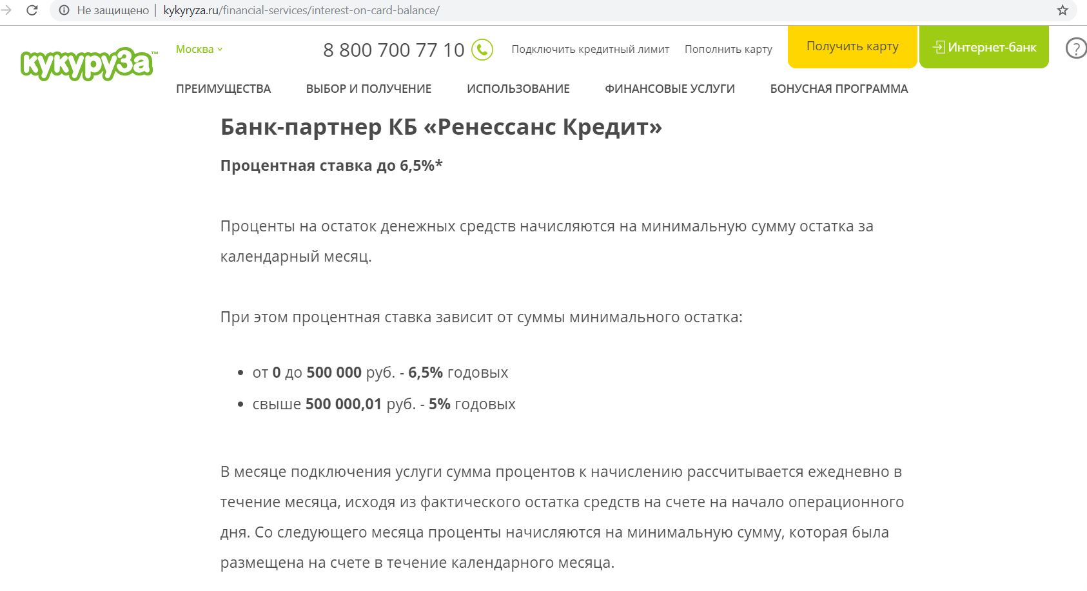Click the Кукуруза logo

(x=88, y=63)
